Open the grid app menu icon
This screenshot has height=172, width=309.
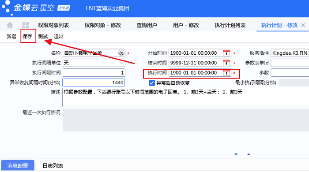26,25
